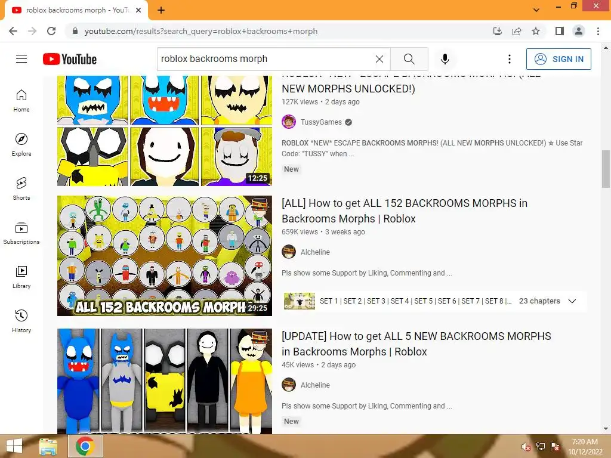The height and width of the screenshot is (458, 611).
Task: Go to YouTube home via the logo
Action: pos(70,59)
